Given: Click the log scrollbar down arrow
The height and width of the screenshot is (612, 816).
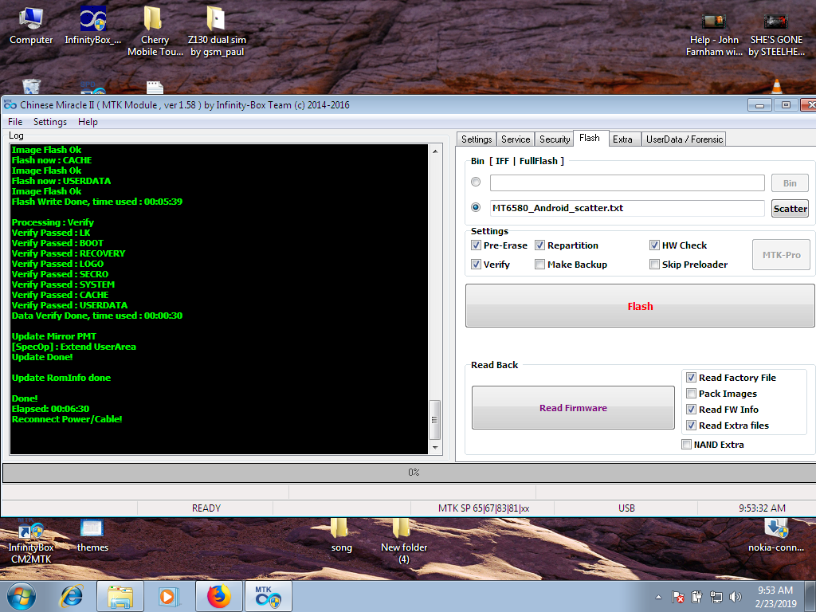Looking at the screenshot, I should tap(435, 448).
